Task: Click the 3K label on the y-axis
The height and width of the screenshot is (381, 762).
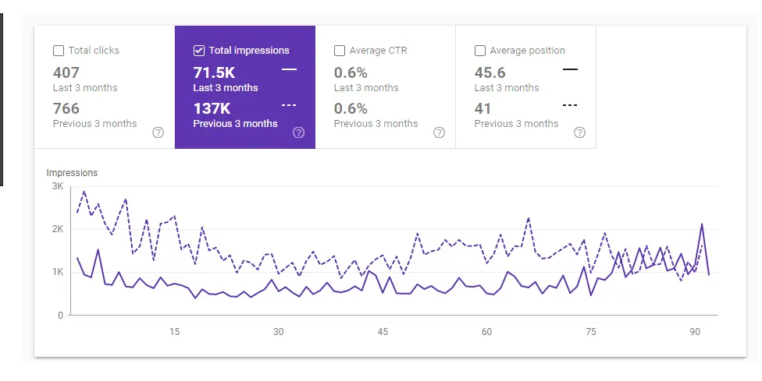Action: click(58, 186)
